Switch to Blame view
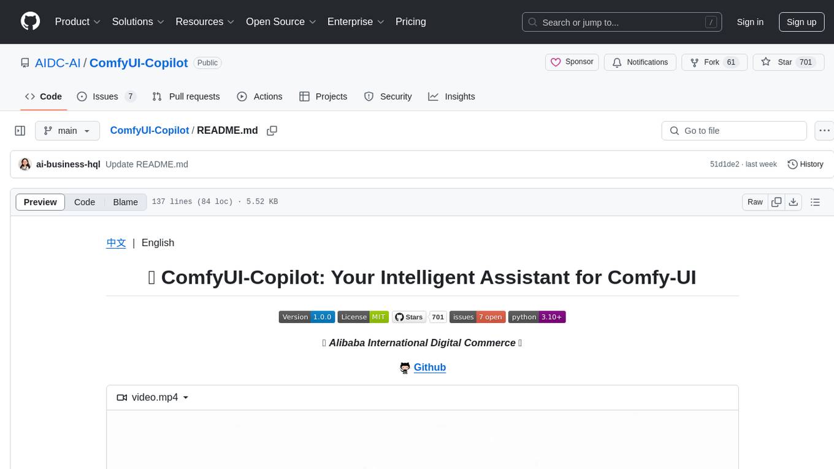This screenshot has width=834, height=469. (125, 202)
